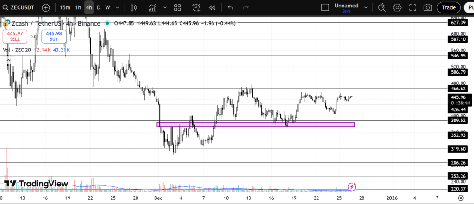
Task: Switch to the 15m timeframe
Action: 65,7
